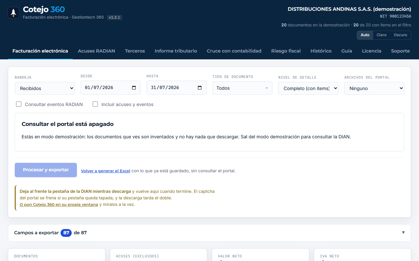Switch to Facturación electrónica tab
This screenshot has height=261, width=419.
coord(40,51)
